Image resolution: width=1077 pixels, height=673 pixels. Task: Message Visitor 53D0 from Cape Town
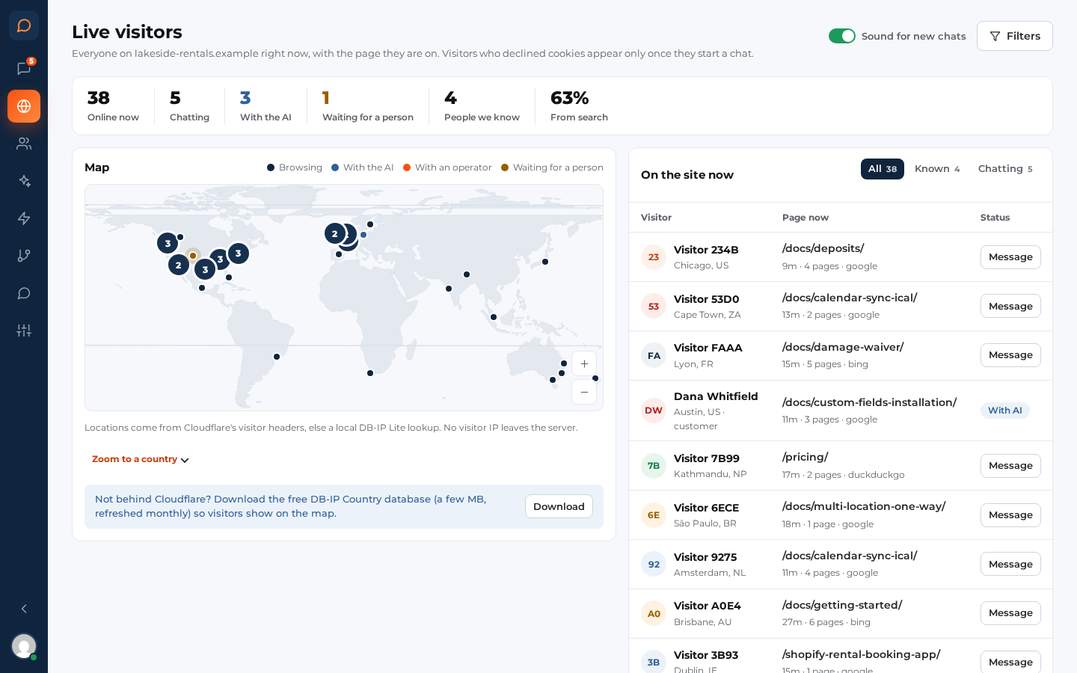(x=1010, y=306)
